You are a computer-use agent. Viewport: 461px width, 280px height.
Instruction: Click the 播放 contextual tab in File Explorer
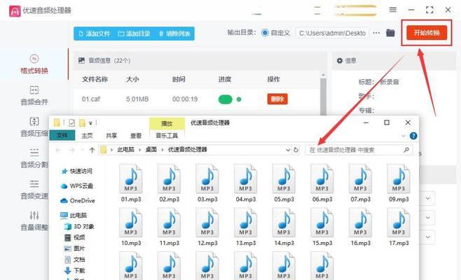167,124
